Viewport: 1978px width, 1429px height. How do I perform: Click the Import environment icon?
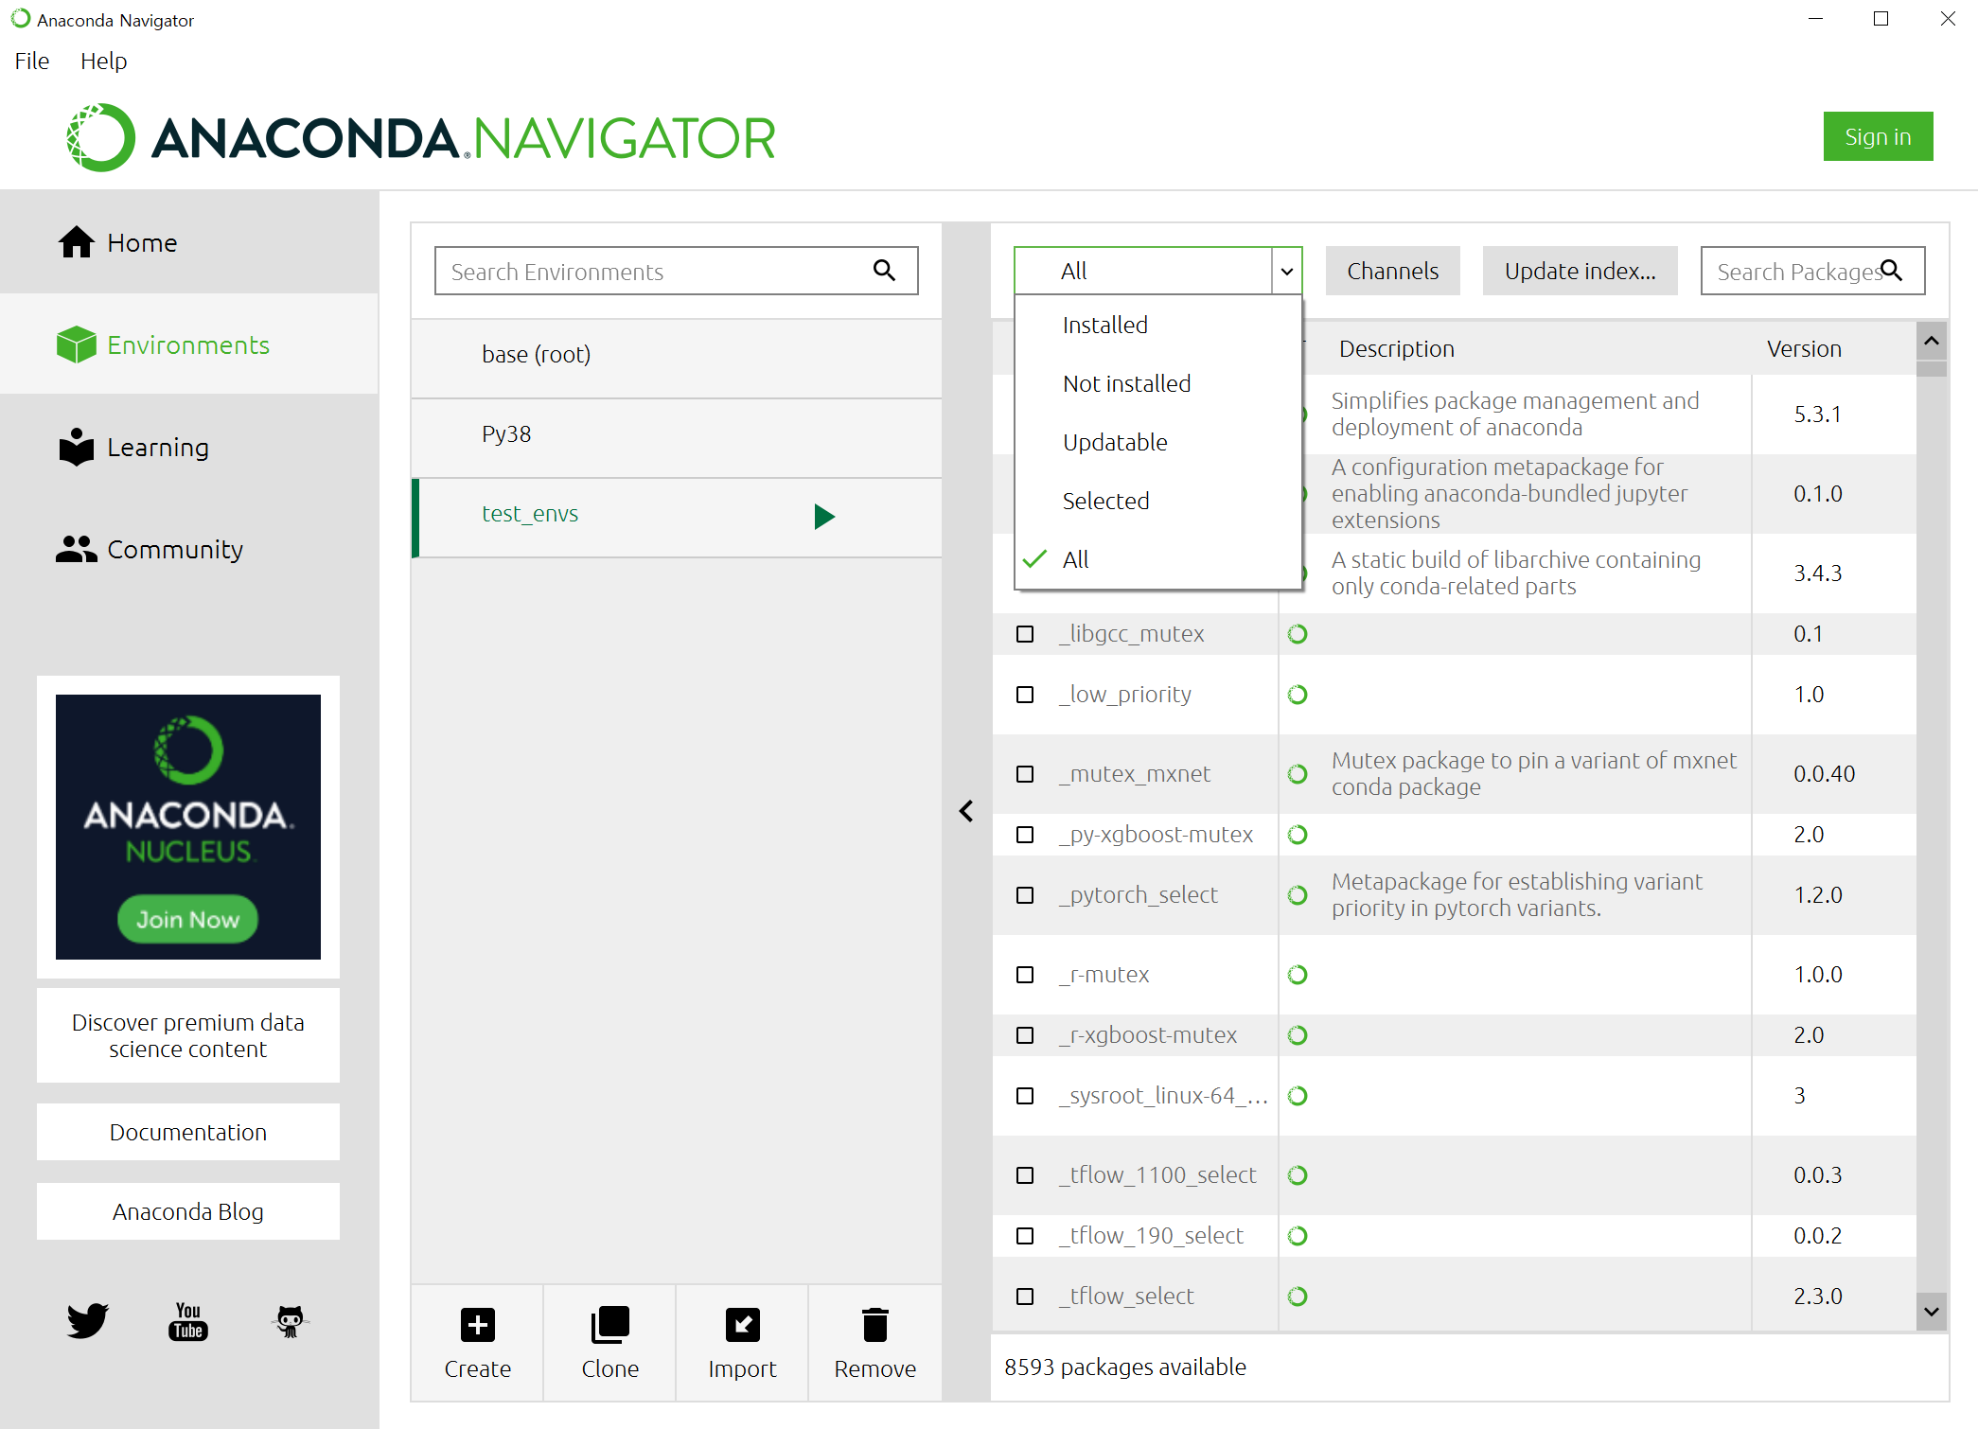[742, 1325]
